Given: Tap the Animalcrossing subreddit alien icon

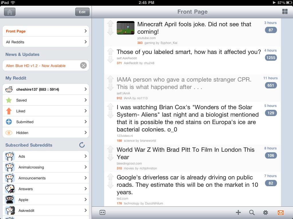Looking at the screenshot, I should [10, 167].
